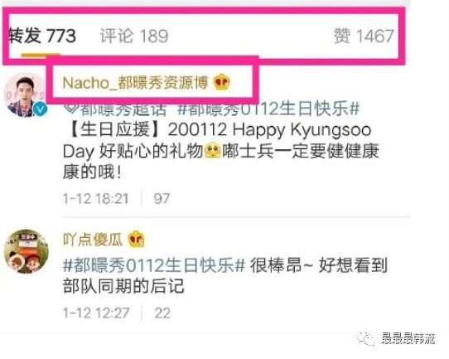Click the crown badge beside 吖点傻瓜
This screenshot has width=449, height=359.
click(136, 239)
